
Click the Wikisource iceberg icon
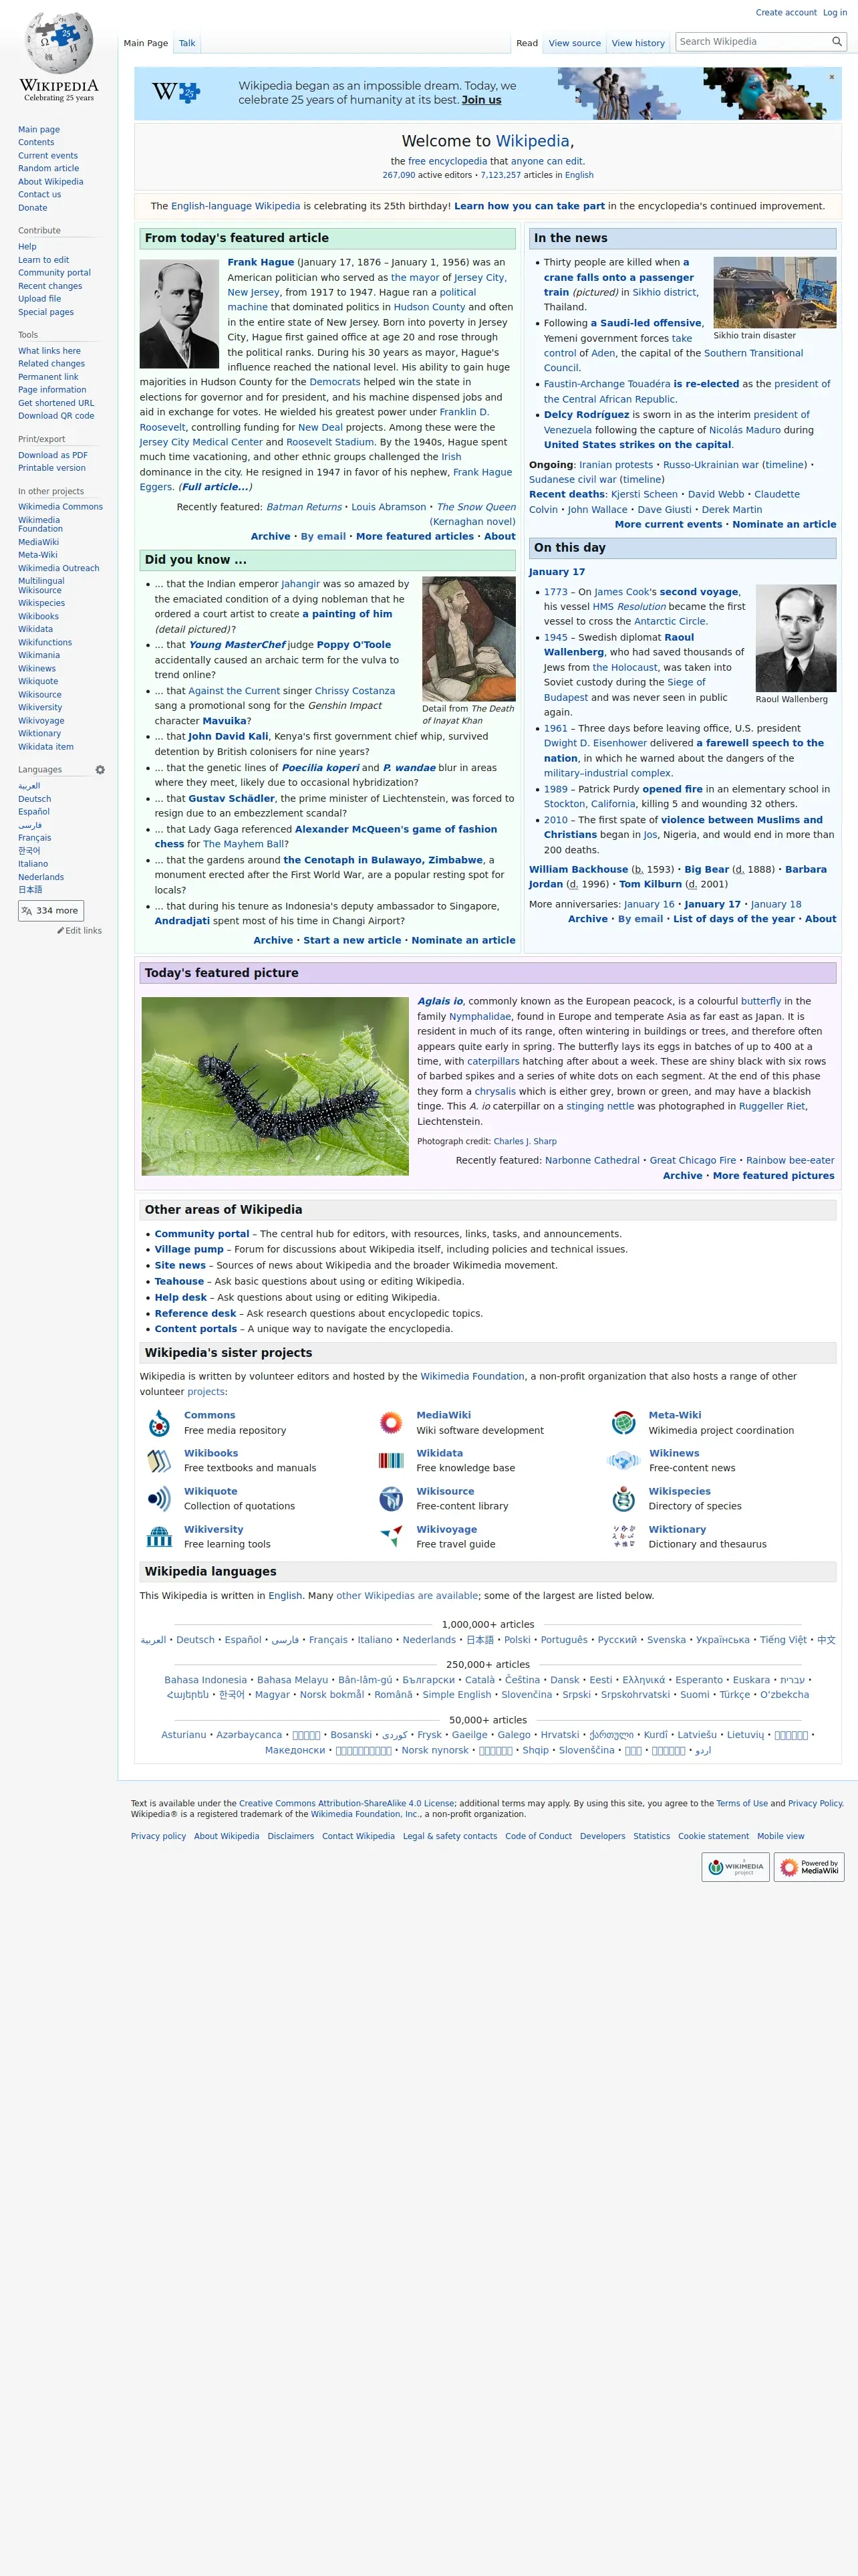[390, 1498]
